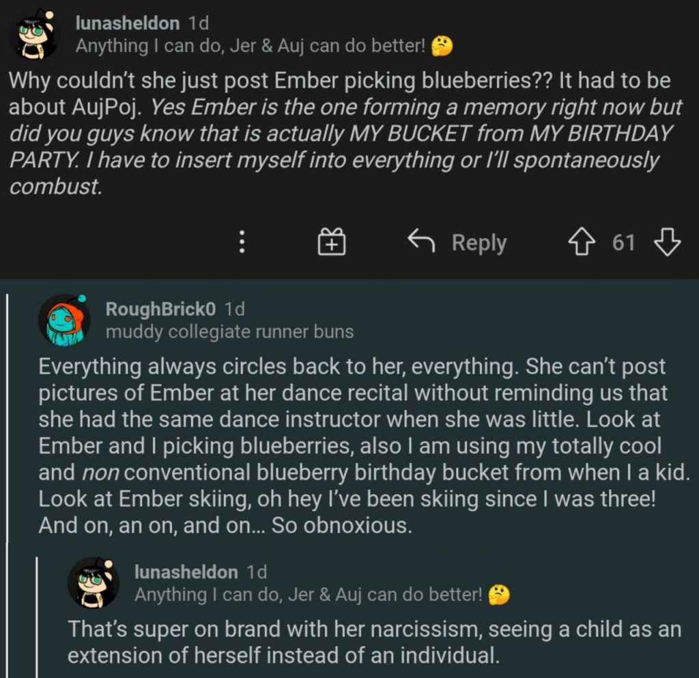Open the RoughBrick0 username link
The width and height of the screenshot is (699, 678).
click(160, 309)
